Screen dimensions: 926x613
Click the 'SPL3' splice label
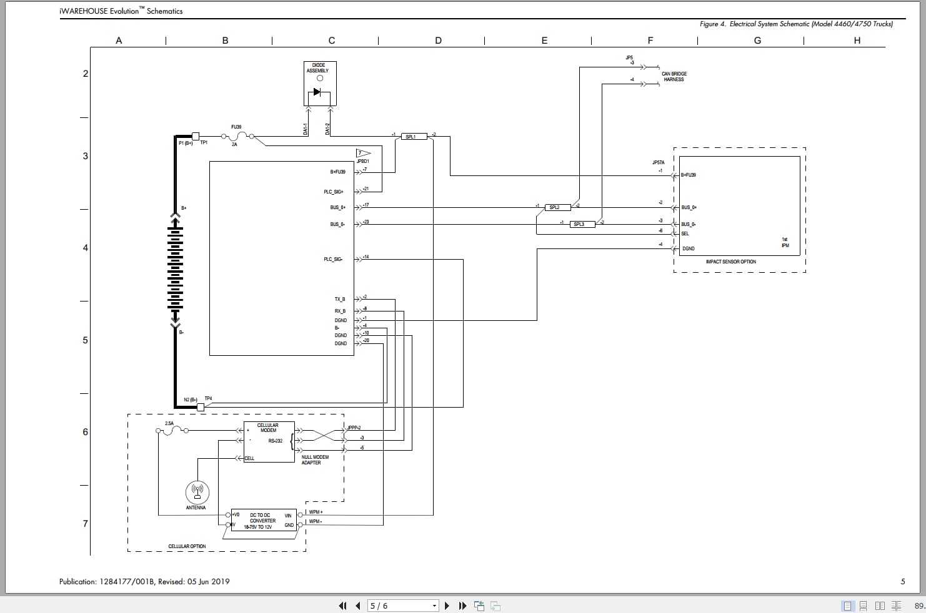(579, 224)
